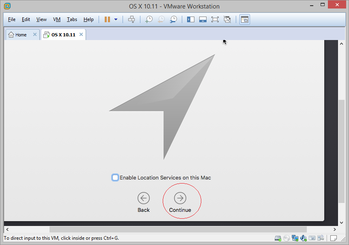Pause the virtual machine using the orange pause icon
This screenshot has height=245, width=349.
[107, 19]
